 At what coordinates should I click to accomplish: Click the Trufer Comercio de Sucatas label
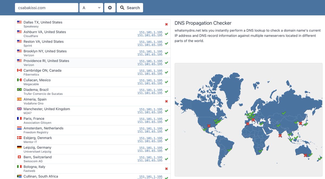point(43,94)
